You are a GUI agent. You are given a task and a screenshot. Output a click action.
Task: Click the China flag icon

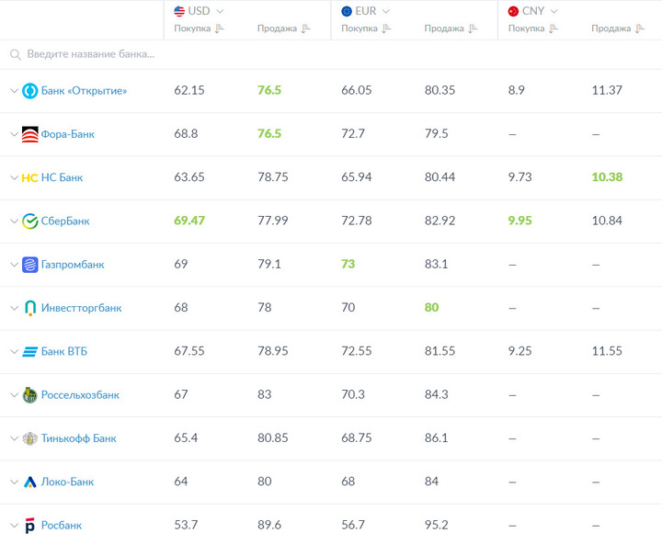[x=513, y=11]
